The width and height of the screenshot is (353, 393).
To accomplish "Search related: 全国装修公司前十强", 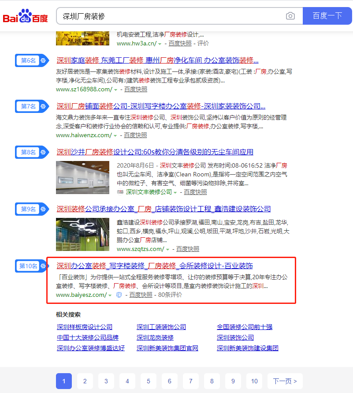I will (x=245, y=327).
